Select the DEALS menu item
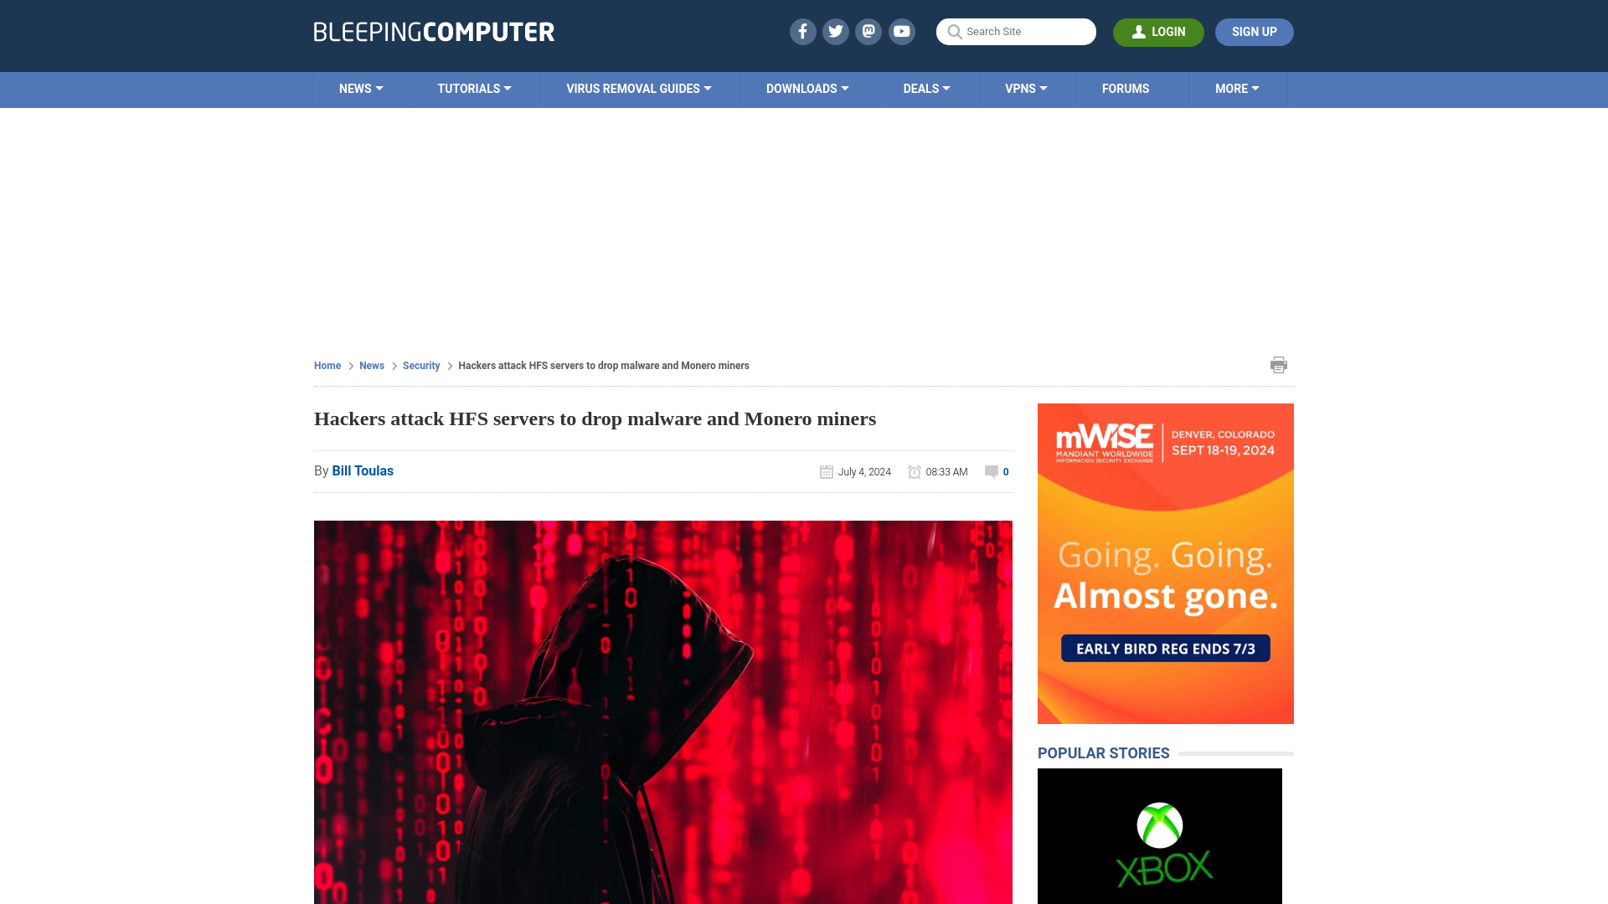Screen dimensions: 1608x904 coord(926,88)
